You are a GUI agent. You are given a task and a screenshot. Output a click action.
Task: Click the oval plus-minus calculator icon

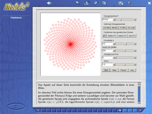pyautogui.click(x=16, y=107)
